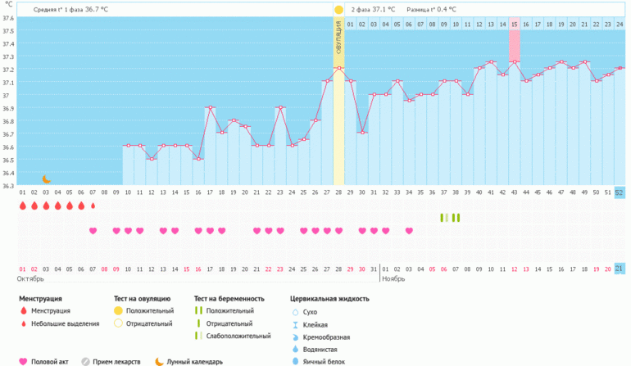Viewport: 631px width, 366px height.
Task: Click the Кремообразная cervical fluid icon
Action: coord(295,336)
